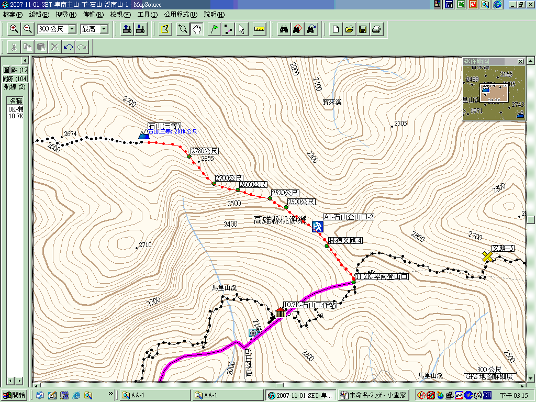Open the 檔案(F) menu
Viewport: 536px width, 402px height.
click(13, 15)
